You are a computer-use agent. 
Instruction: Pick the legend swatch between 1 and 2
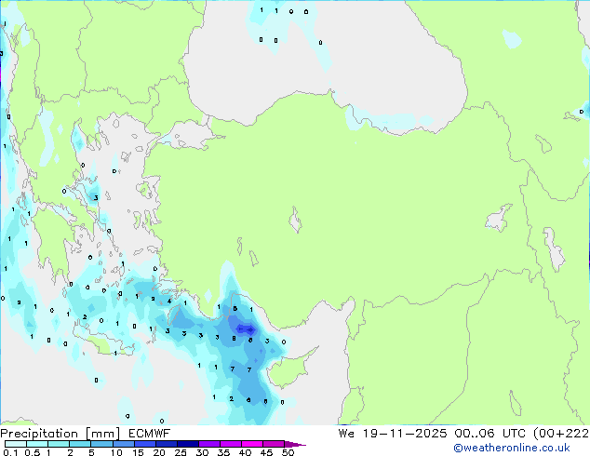[x=59, y=444]
